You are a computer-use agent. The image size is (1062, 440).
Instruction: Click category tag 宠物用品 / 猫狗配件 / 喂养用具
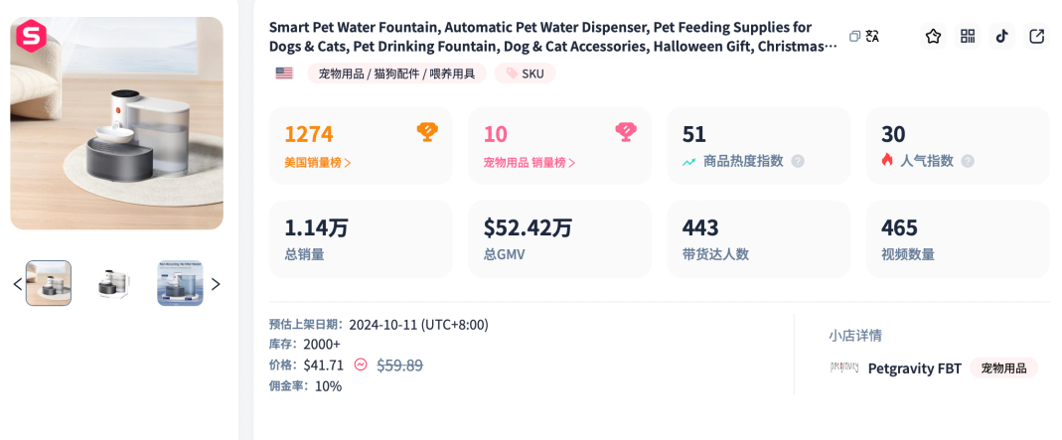tap(396, 73)
